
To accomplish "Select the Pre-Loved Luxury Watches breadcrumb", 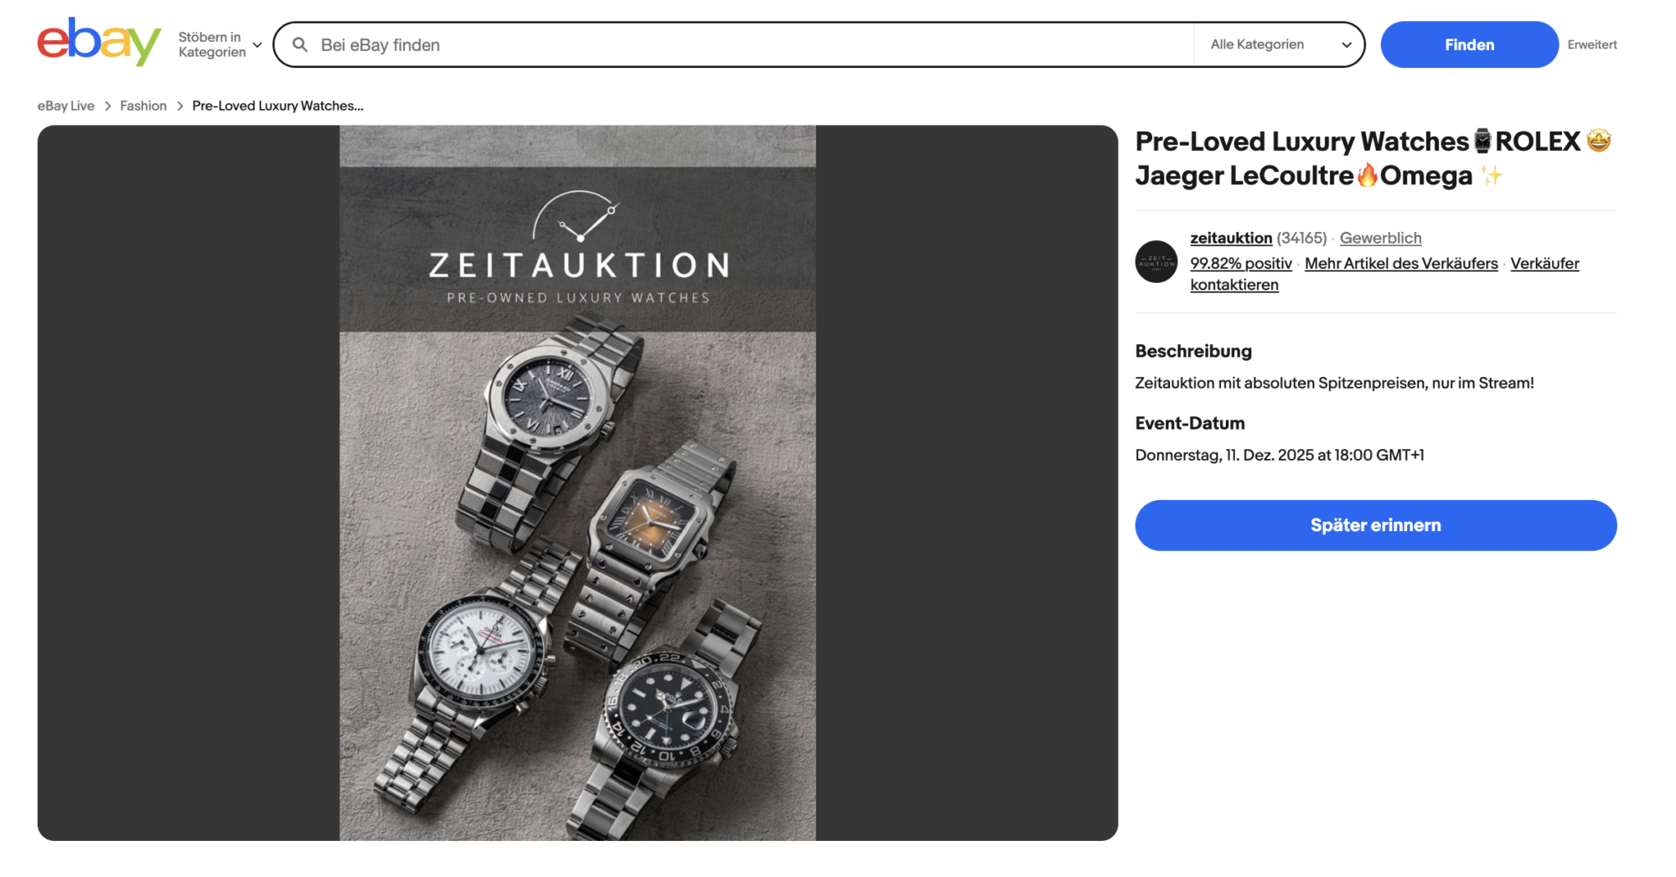I will [x=277, y=106].
